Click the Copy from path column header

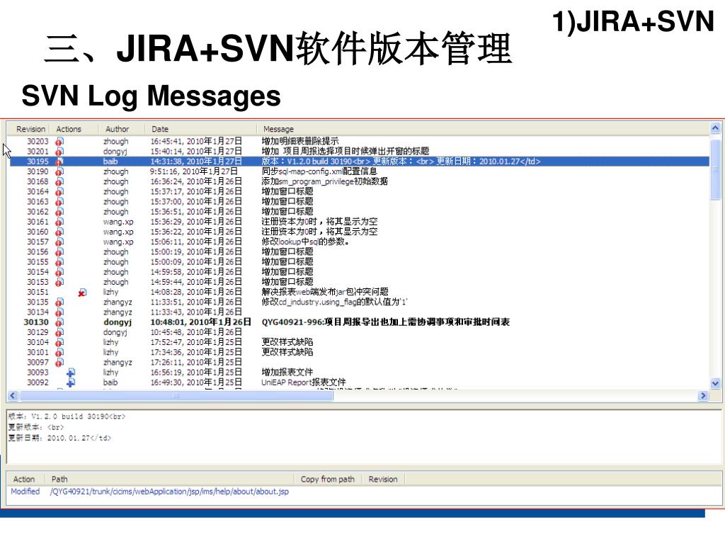tap(327, 480)
